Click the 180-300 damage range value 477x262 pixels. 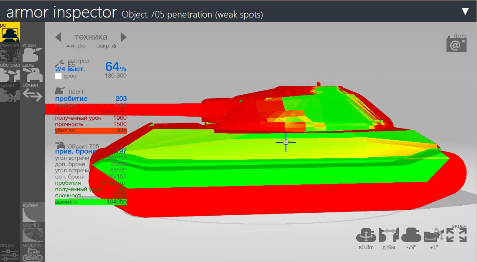[116, 76]
